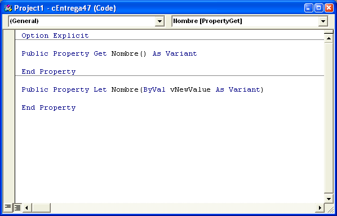Switch to Procedure View button

tap(8, 207)
